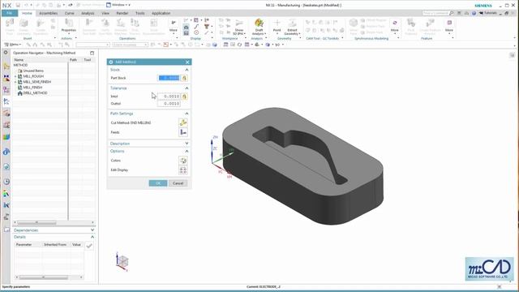This screenshot has width=519, height=292.
Task: Open Part Navigator sidebar icon
Action: [6, 90]
